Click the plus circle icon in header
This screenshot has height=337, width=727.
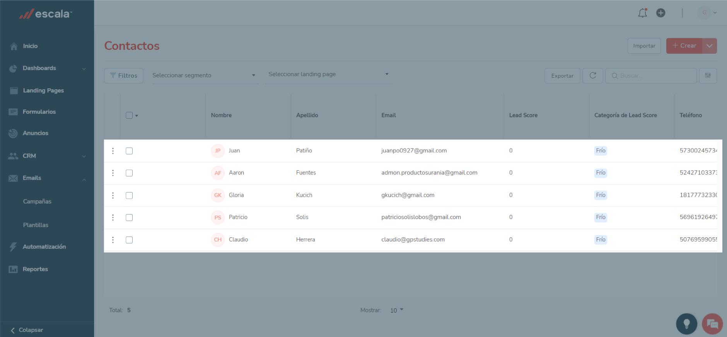coord(661,13)
